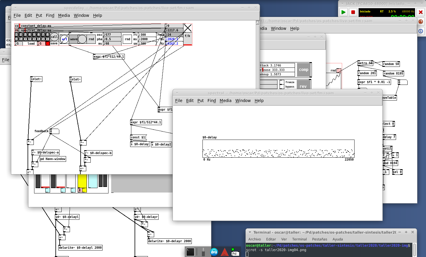Screen dimensions: 426x257
Task: Open the spectral window title menu arrow
Action: click(177, 93)
